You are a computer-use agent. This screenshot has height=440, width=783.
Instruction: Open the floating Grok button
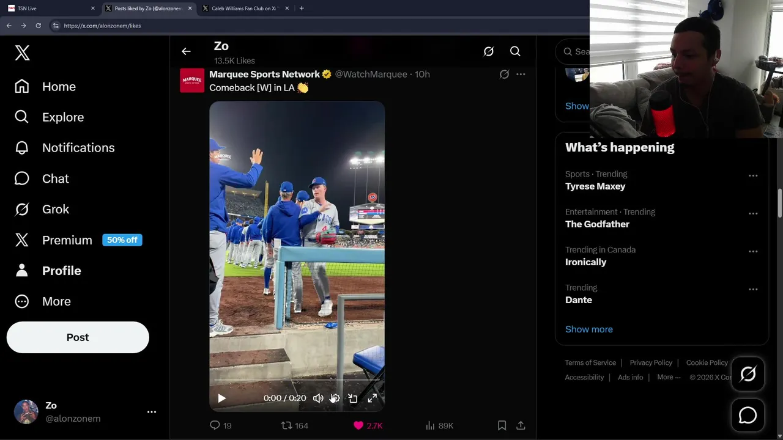[x=748, y=374]
